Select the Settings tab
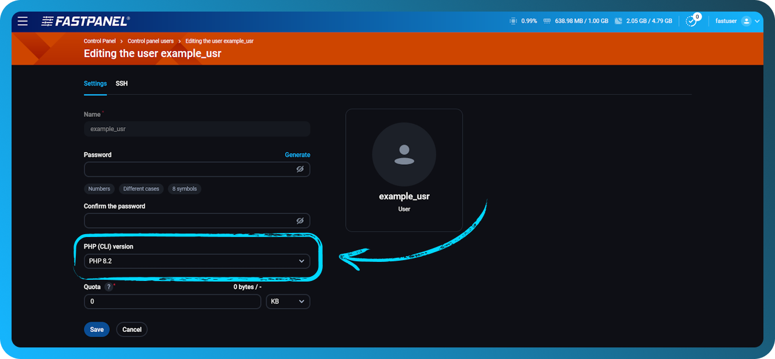775x359 pixels. [95, 83]
